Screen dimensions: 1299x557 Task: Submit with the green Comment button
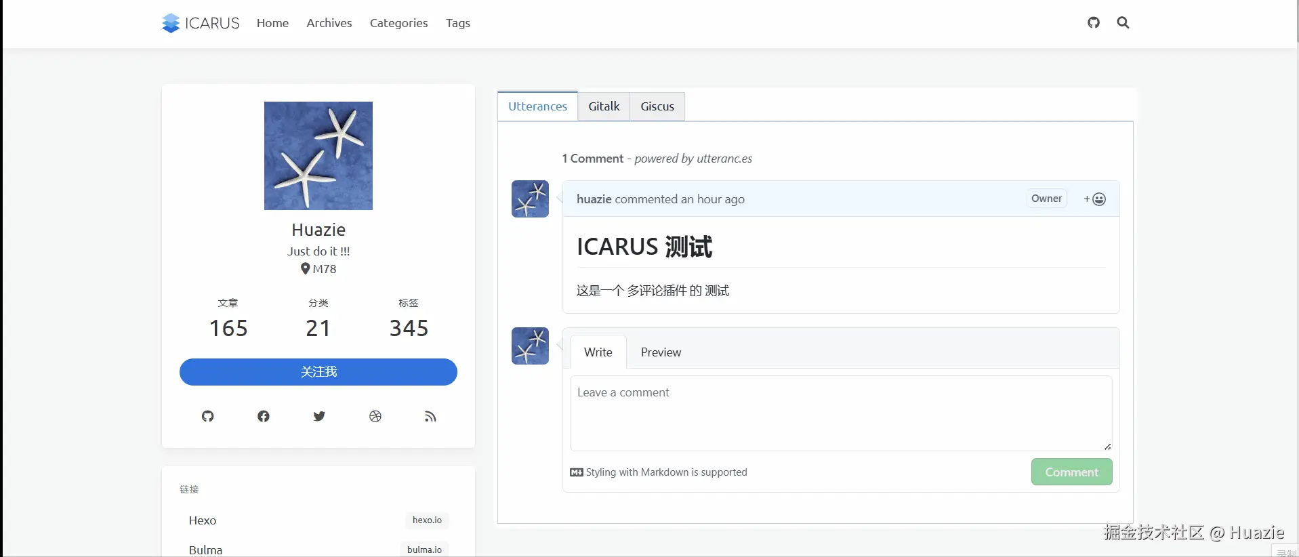[x=1071, y=472]
